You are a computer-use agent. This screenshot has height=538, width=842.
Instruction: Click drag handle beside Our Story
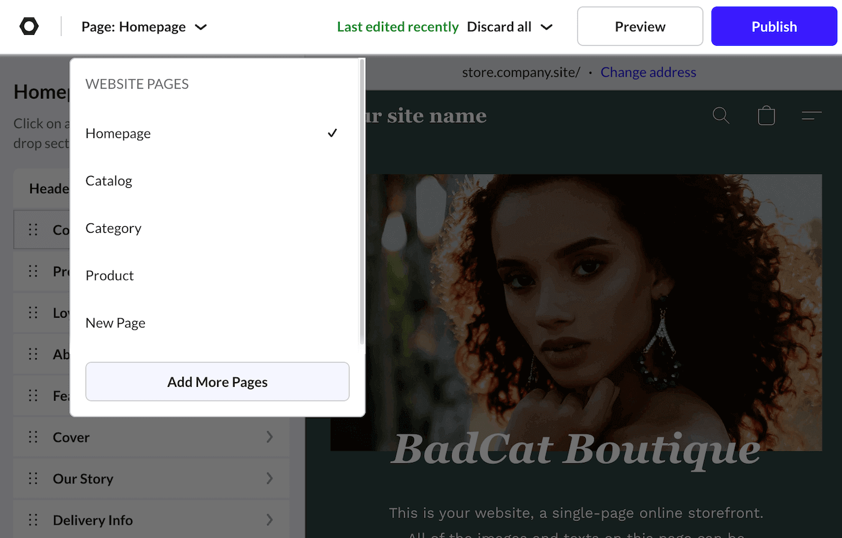pyautogui.click(x=33, y=478)
